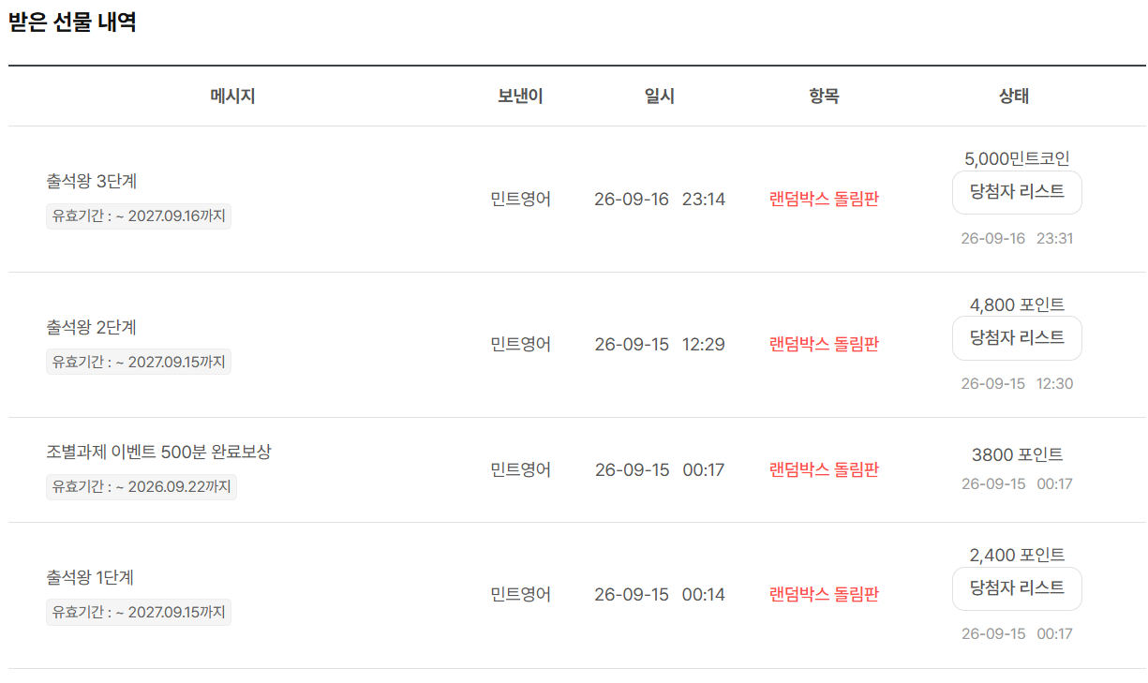Select 조별과제 이벤트 500분 완료보상 message
The image size is (1148, 683).
[x=159, y=452]
